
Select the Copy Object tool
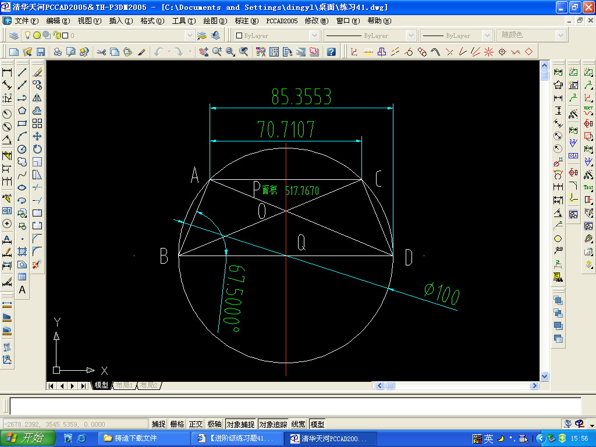(37, 85)
